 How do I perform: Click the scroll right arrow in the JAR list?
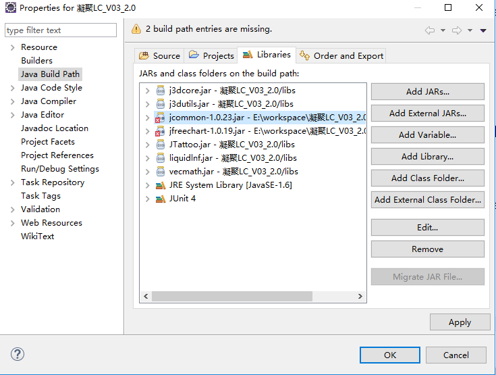pos(360,296)
